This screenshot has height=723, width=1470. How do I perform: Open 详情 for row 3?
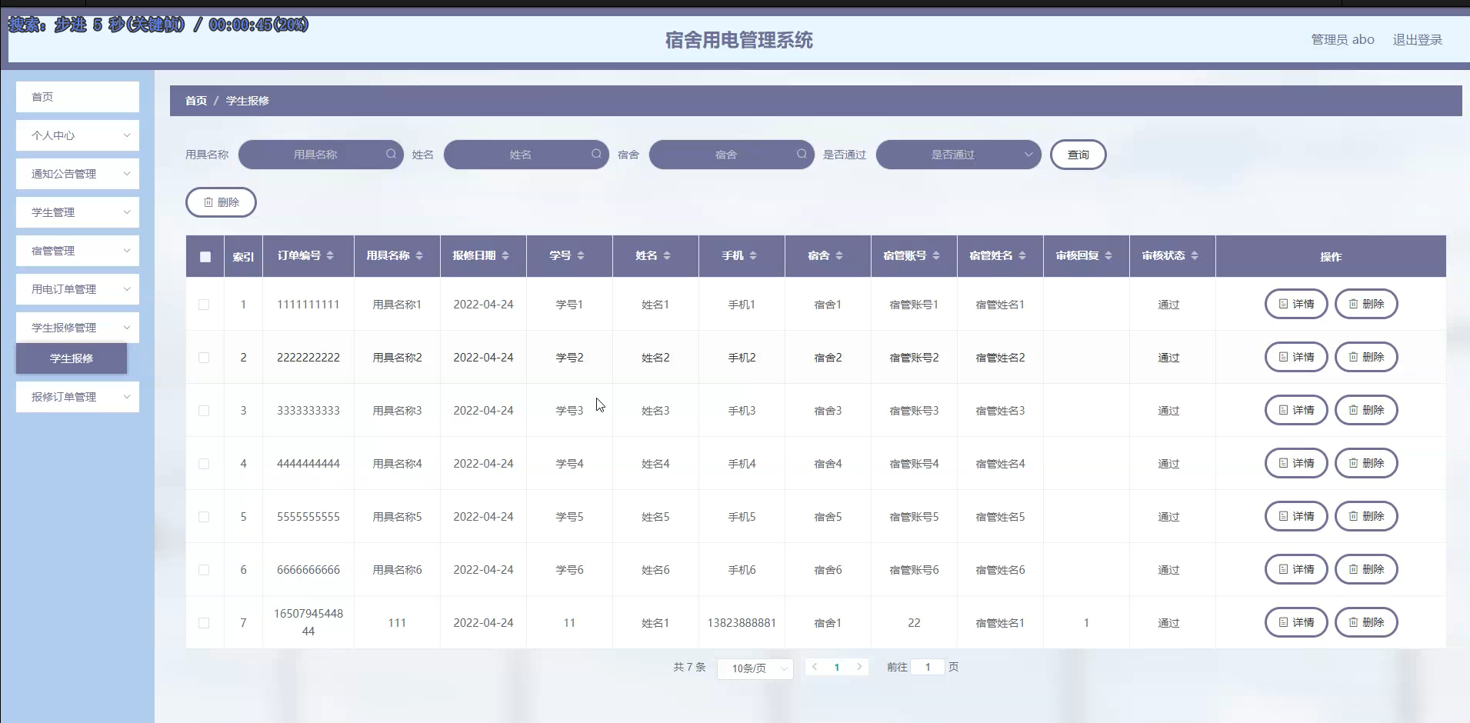click(x=1295, y=410)
